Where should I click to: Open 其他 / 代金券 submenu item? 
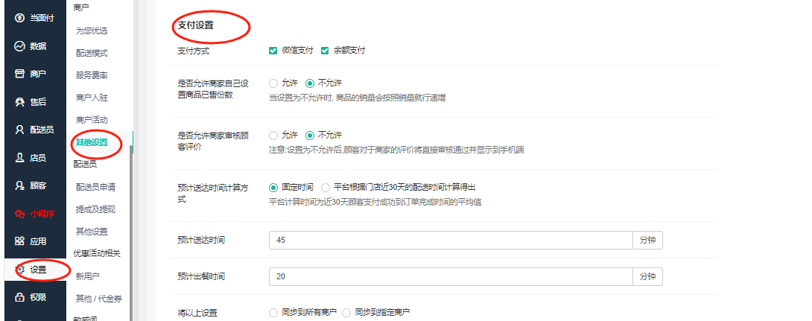[x=99, y=298]
